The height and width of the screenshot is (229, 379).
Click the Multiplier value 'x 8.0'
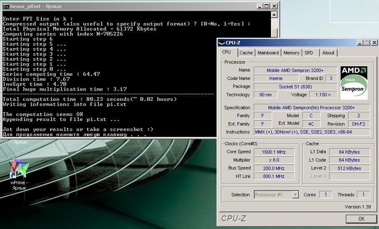274,160
